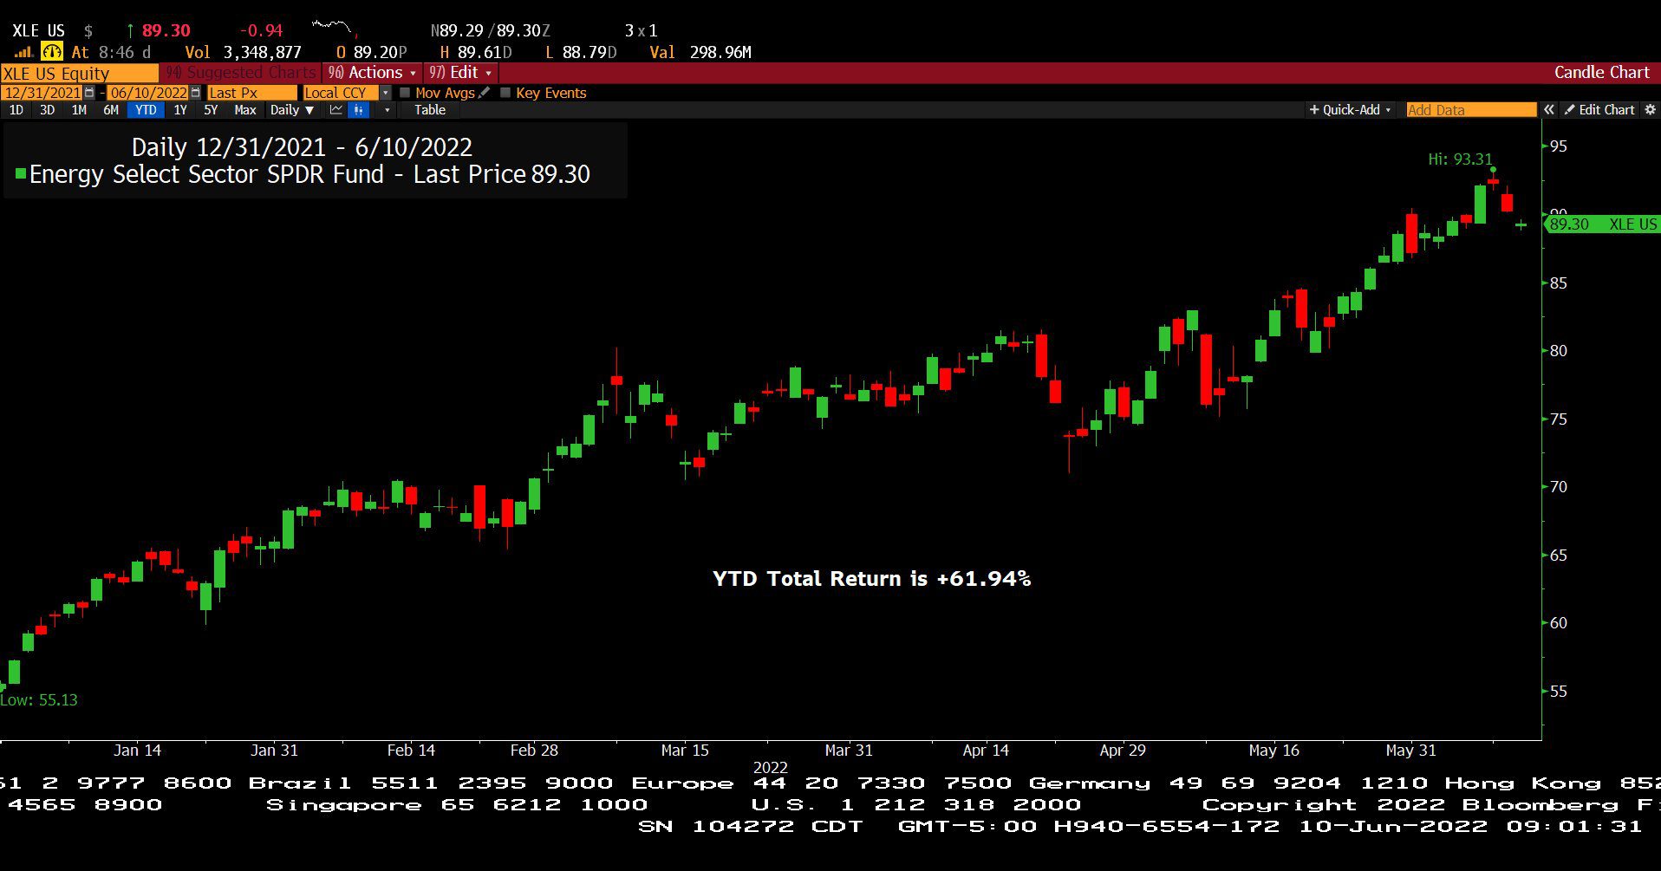Screen dimensions: 1661x871
Task: Click the 55 price axis label
Action: [x=1559, y=692]
